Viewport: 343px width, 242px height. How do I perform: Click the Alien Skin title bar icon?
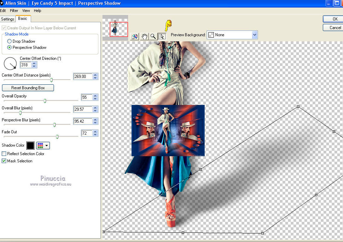pos(1,3)
